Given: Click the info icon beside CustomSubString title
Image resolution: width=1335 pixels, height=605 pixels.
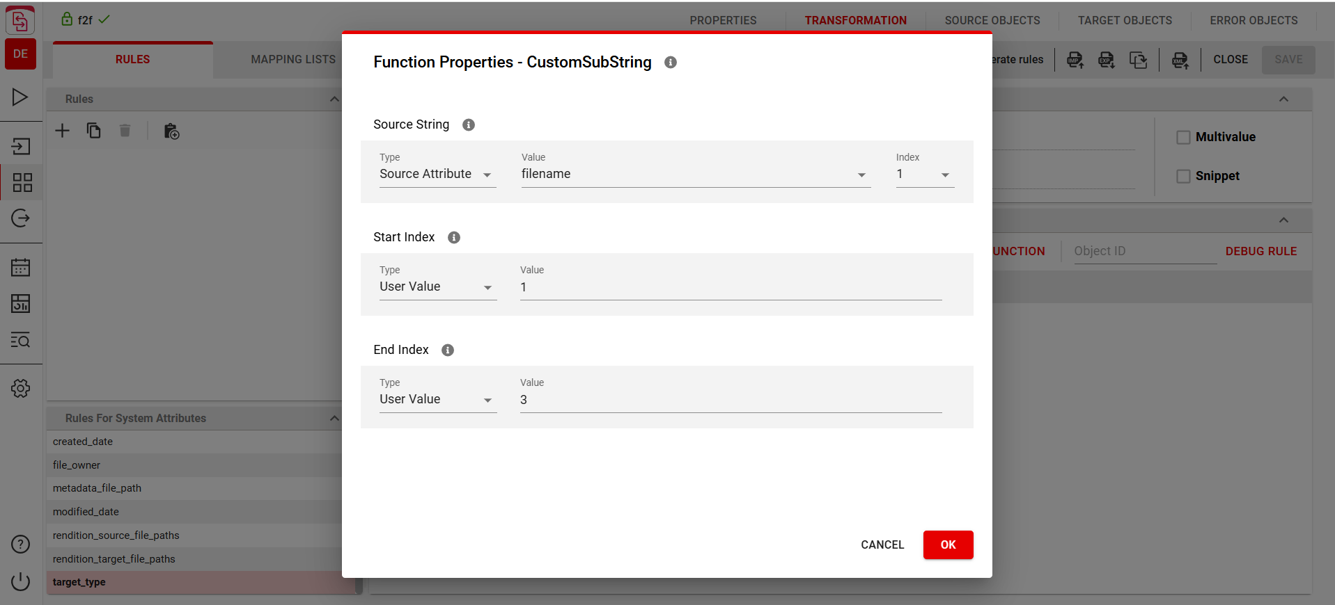Looking at the screenshot, I should click(x=671, y=62).
